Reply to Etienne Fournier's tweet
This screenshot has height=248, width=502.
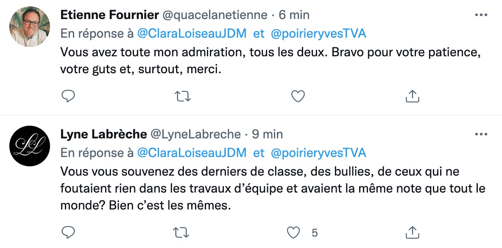(68, 96)
